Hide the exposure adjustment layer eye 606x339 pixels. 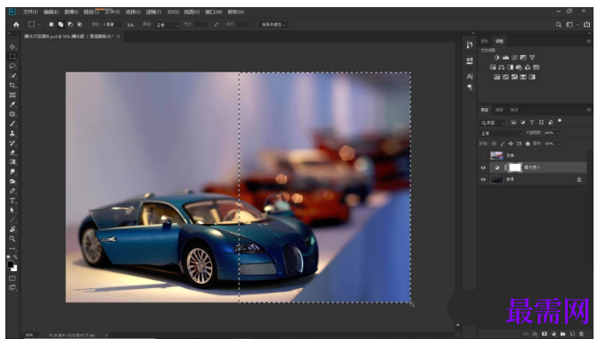tap(483, 168)
